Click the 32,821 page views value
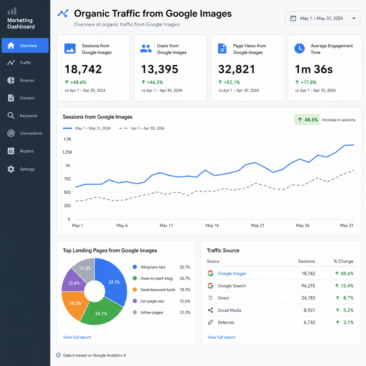The image size is (366, 366). pyautogui.click(x=237, y=69)
